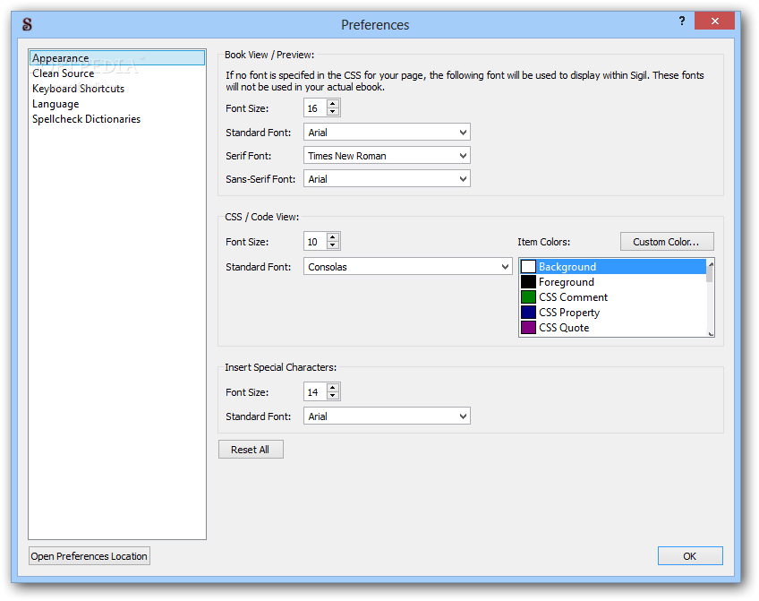This screenshot has height=601, width=759.
Task: Open the Serif Font dropdown
Action: pos(387,156)
